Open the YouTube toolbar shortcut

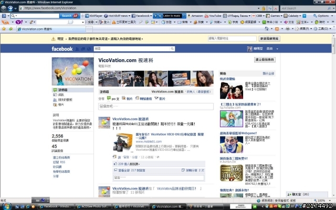point(213,16)
